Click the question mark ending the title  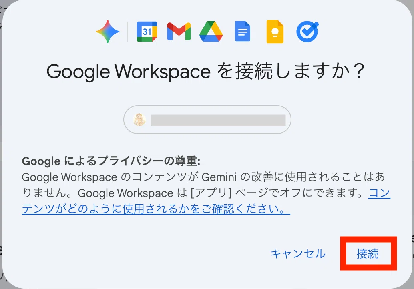359,71
